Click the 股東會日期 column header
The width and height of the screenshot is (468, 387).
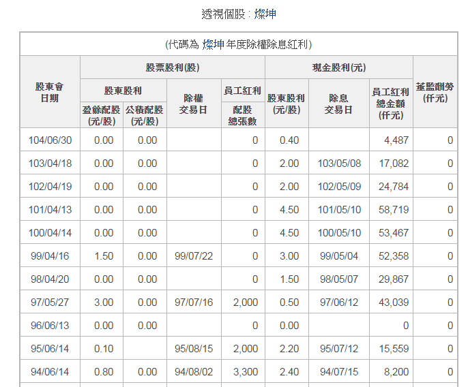[x=50, y=92]
